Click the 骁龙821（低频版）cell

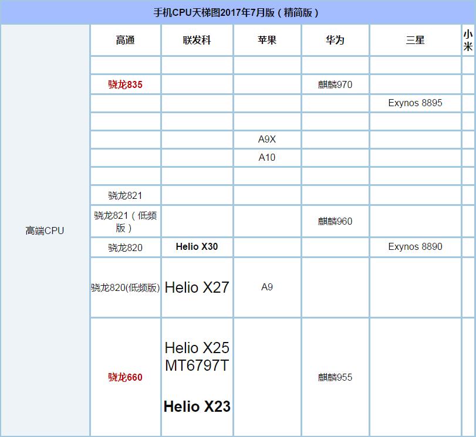pyautogui.click(x=124, y=221)
